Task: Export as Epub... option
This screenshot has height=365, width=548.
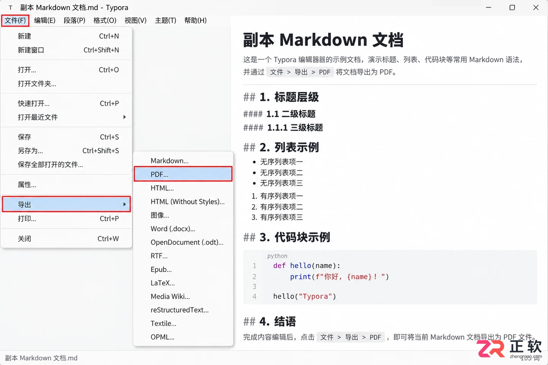Action: point(183,270)
